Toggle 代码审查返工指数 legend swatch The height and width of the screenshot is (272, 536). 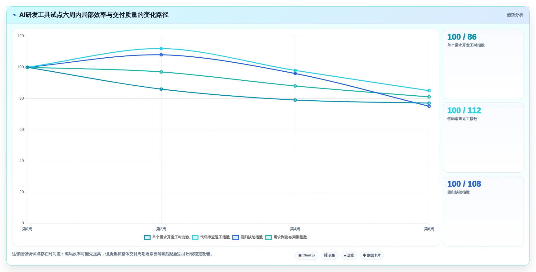coord(195,237)
